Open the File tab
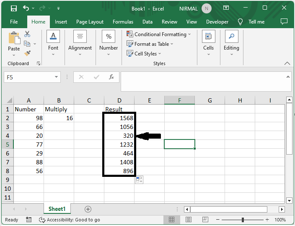The height and width of the screenshot is (226, 295). pyautogui.click(x=14, y=22)
